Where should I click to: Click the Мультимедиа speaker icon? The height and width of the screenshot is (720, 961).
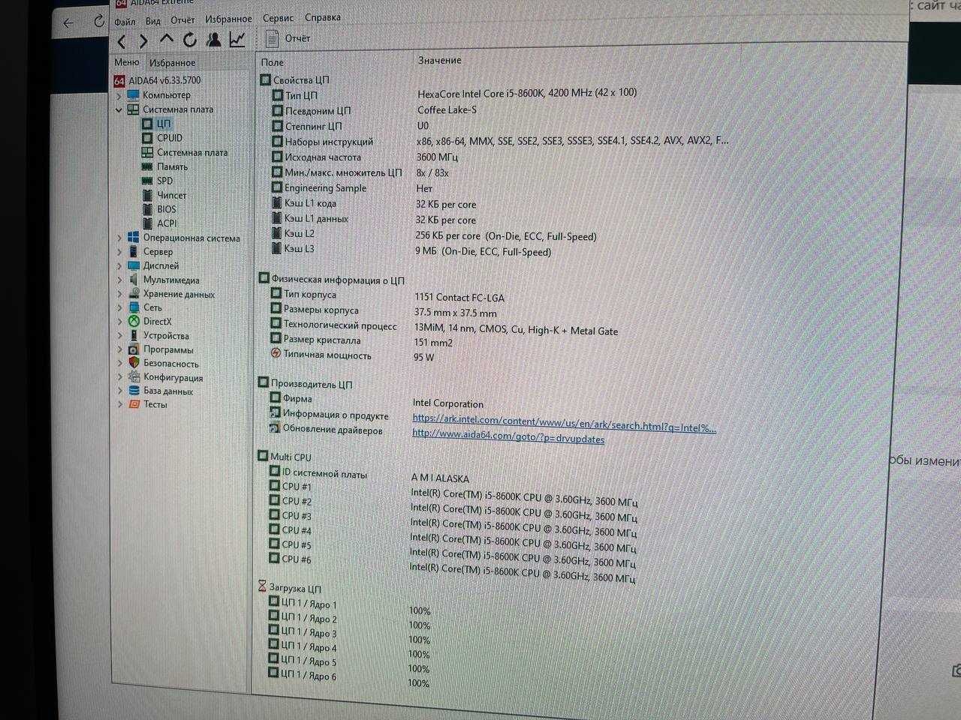pyautogui.click(x=134, y=279)
